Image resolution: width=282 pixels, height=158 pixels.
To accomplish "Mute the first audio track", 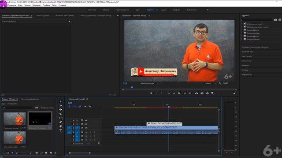I will click(86, 132).
